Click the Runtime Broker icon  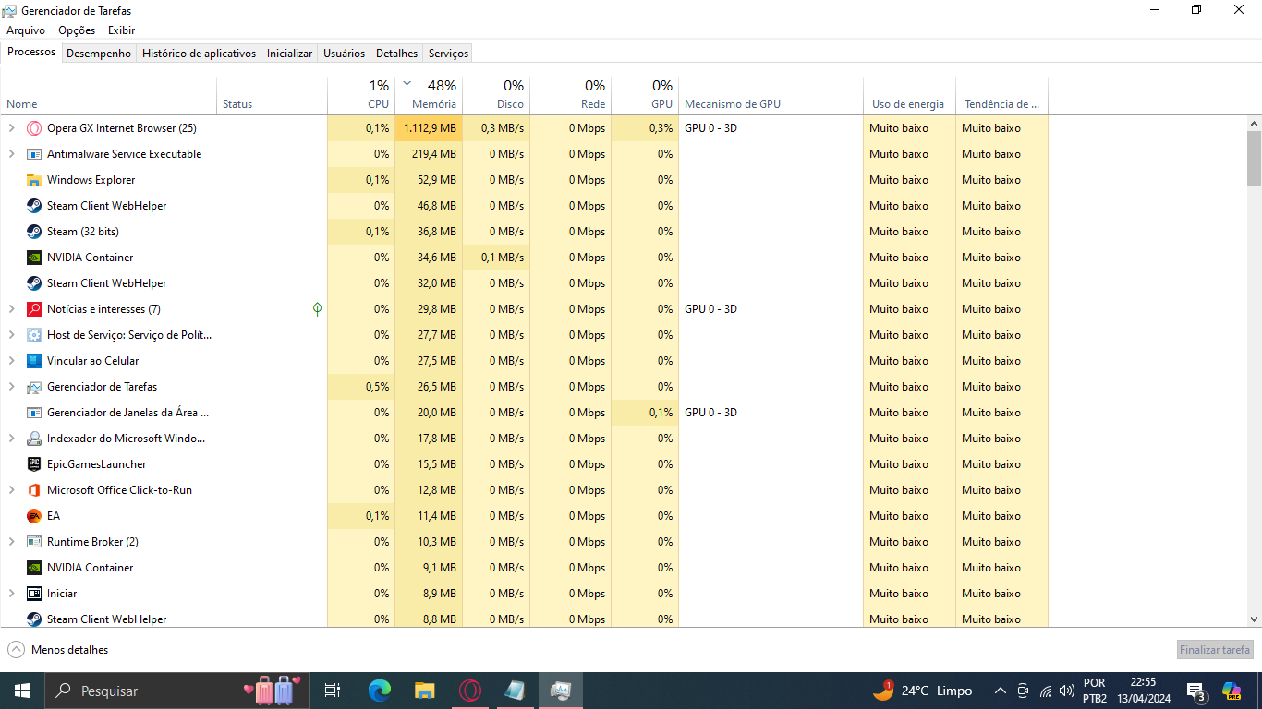34,542
